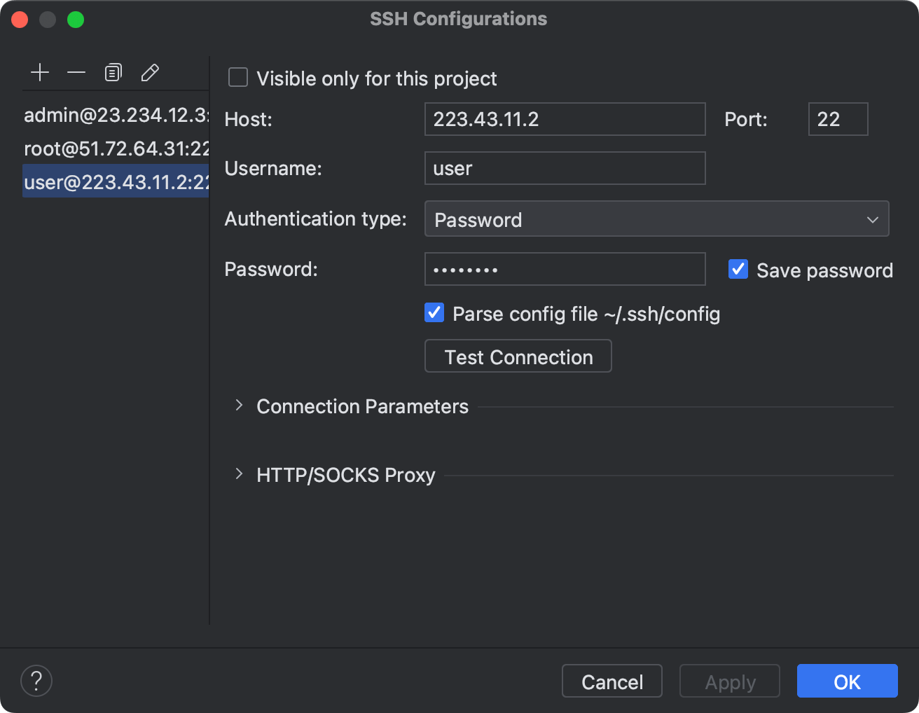The height and width of the screenshot is (713, 919).
Task: Add a new SSH configuration
Action: [x=40, y=72]
